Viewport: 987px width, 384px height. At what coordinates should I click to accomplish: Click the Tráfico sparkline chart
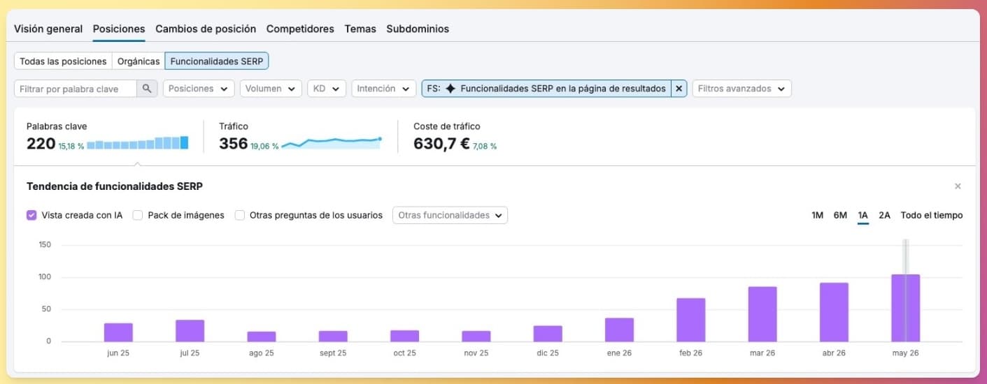pos(332,143)
